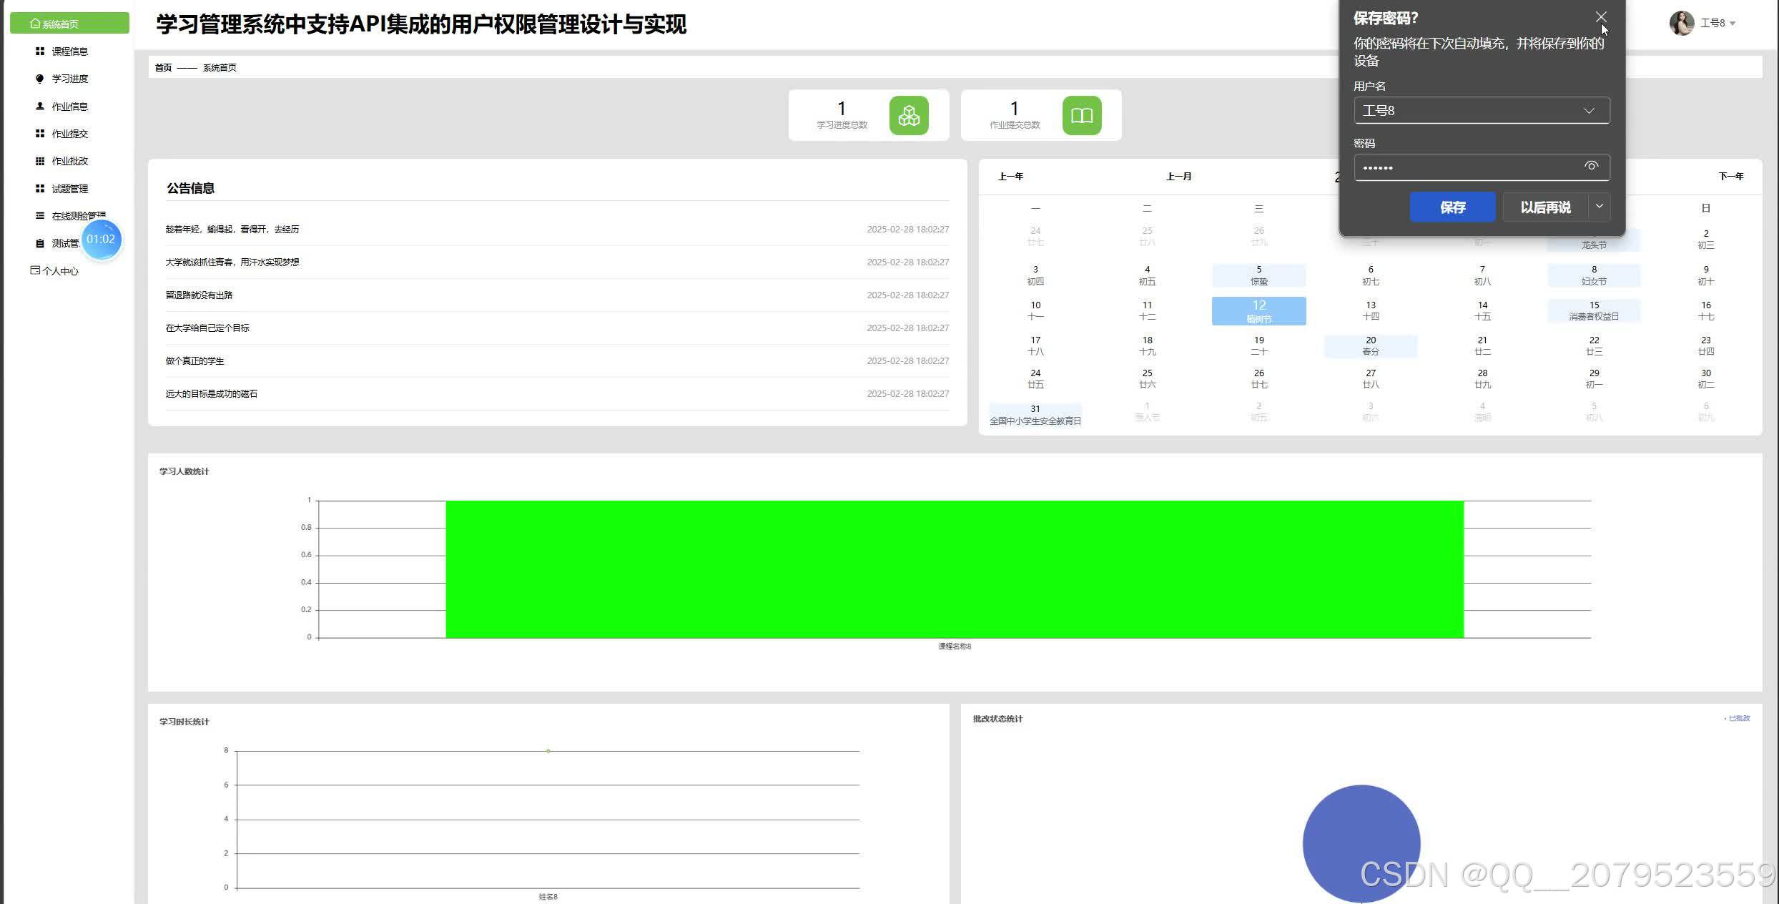The width and height of the screenshot is (1779, 904).
Task: Open the arrow next to 以后再说
Action: [1600, 207]
